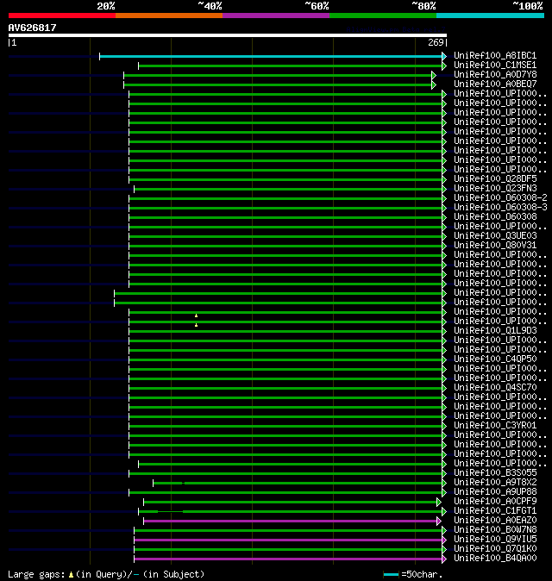The image size is (552, 581).
Task: Click the purple alignment bar for B4QA00
Action: tap(288, 559)
